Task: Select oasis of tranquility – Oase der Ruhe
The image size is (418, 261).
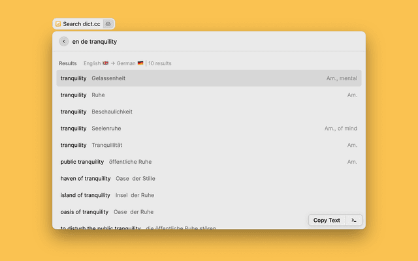Action: [176, 212]
